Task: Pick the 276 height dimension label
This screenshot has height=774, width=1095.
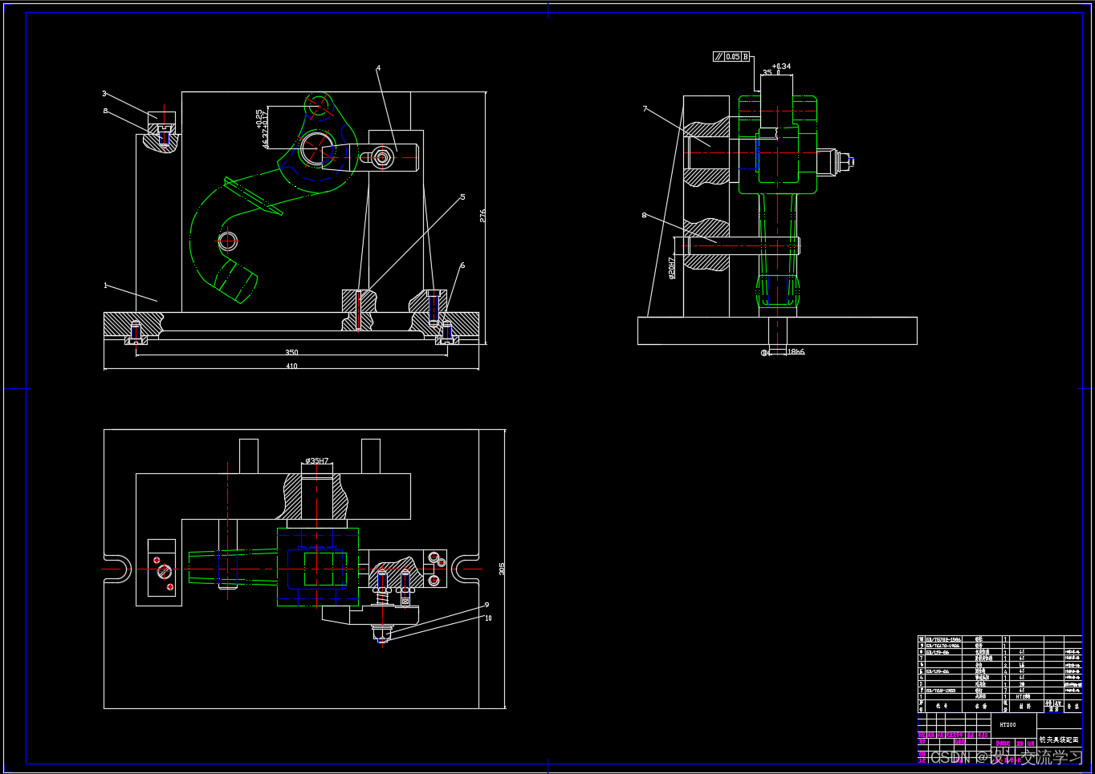Action: click(482, 216)
